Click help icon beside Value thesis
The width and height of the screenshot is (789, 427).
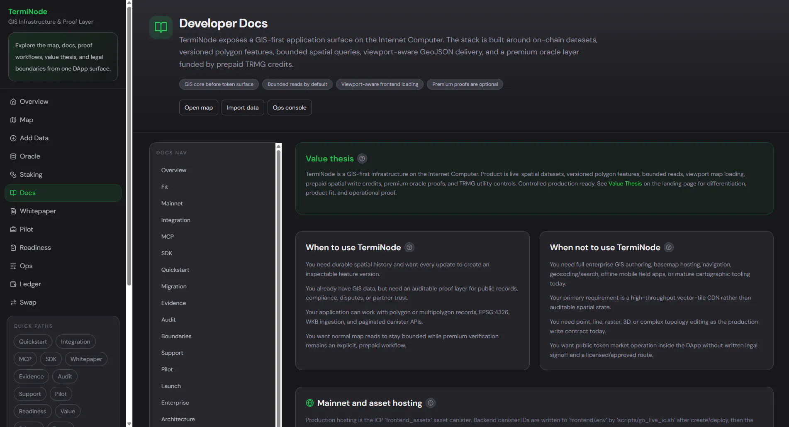click(x=362, y=159)
